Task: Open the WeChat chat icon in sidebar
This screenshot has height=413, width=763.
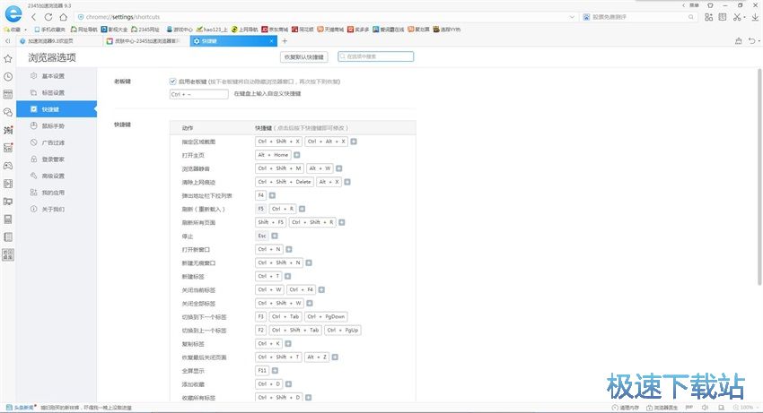Action: click(x=8, y=112)
